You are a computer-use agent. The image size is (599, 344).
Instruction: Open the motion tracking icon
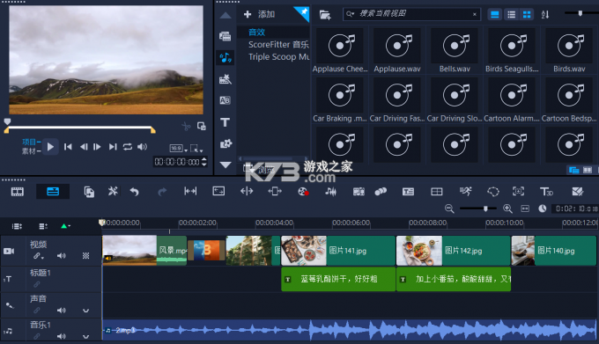[381, 192]
